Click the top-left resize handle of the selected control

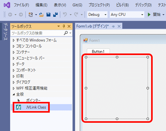point(86,57)
